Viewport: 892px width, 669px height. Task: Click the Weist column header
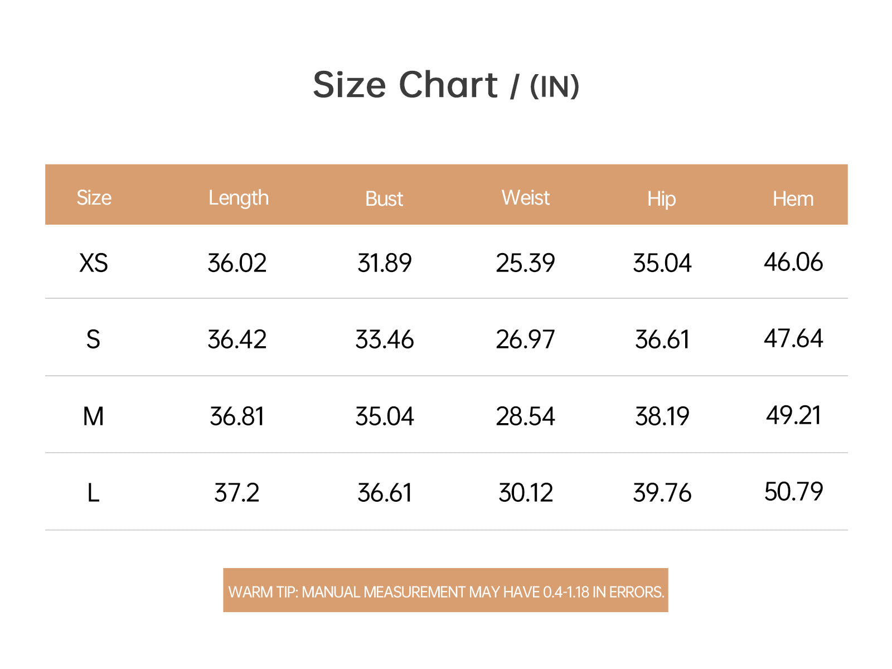click(526, 198)
